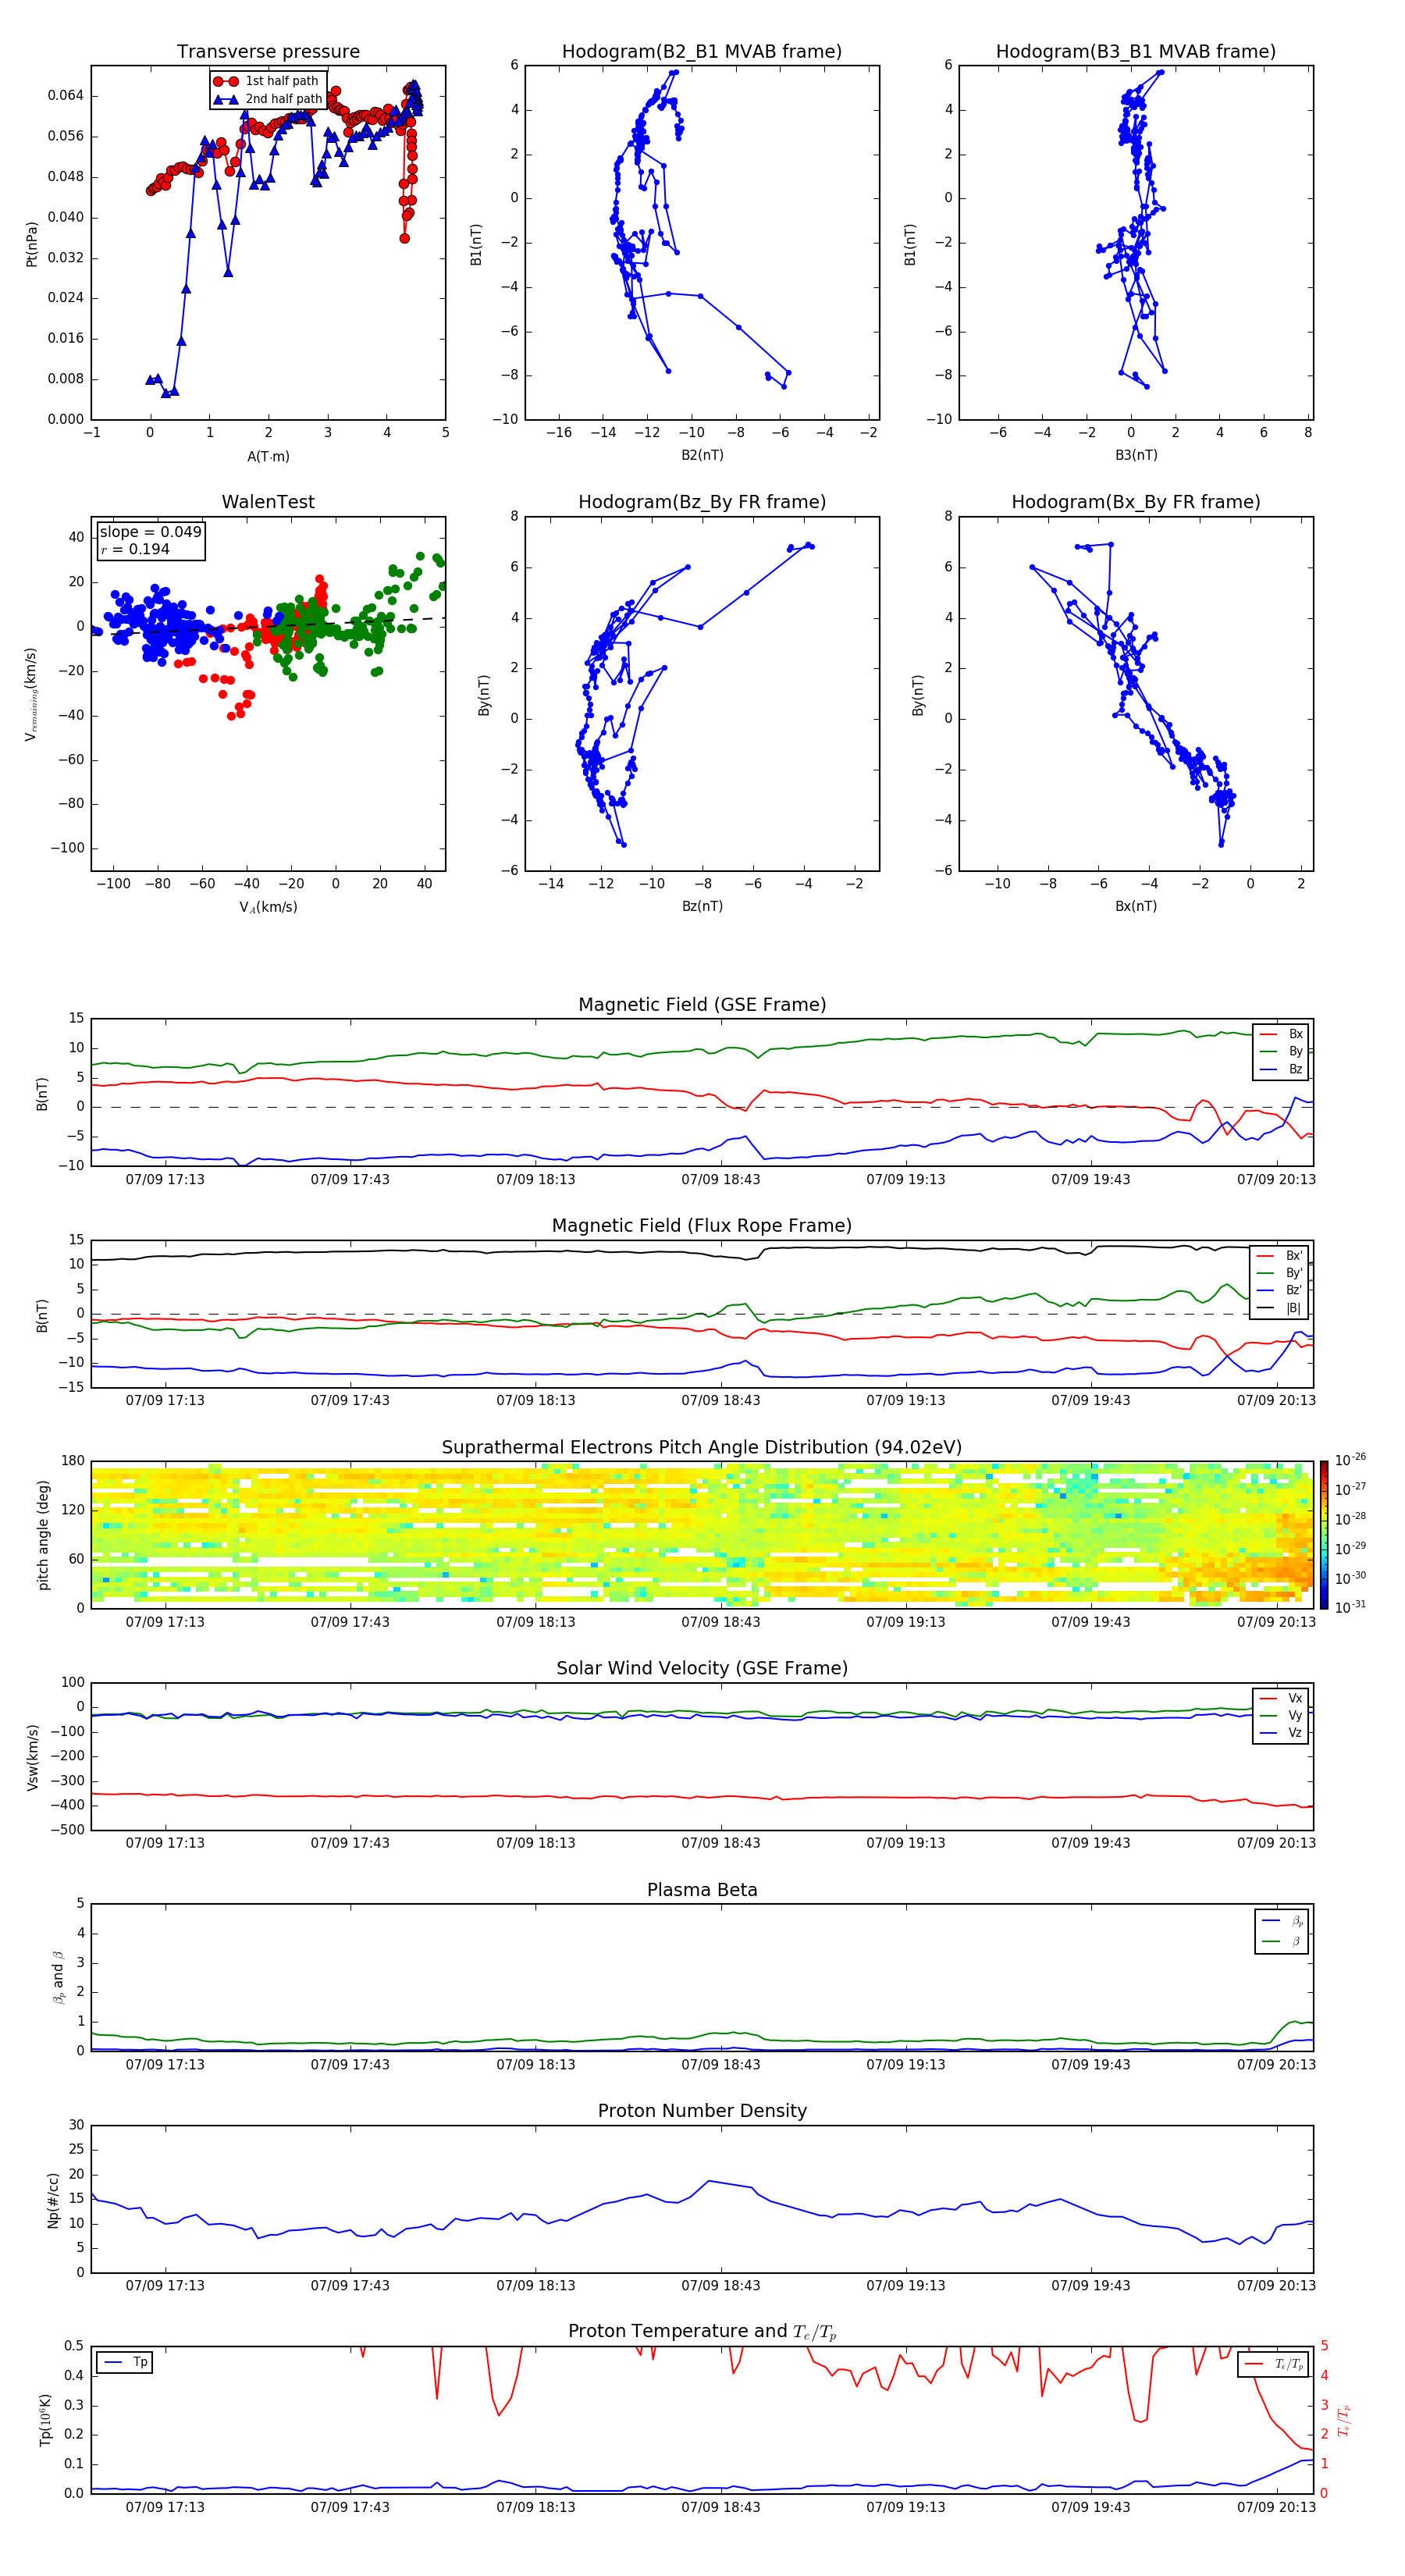The width and height of the screenshot is (1405, 2576).
Task: Click "07/09 19:13" tick under Flux Rope magnetic field
Action: click(906, 1401)
